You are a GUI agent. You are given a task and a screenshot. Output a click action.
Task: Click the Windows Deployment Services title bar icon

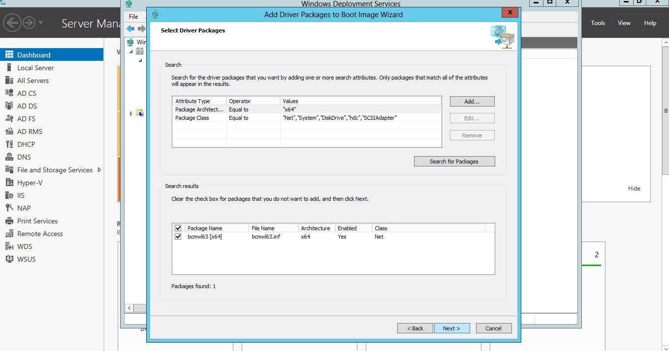click(x=129, y=4)
